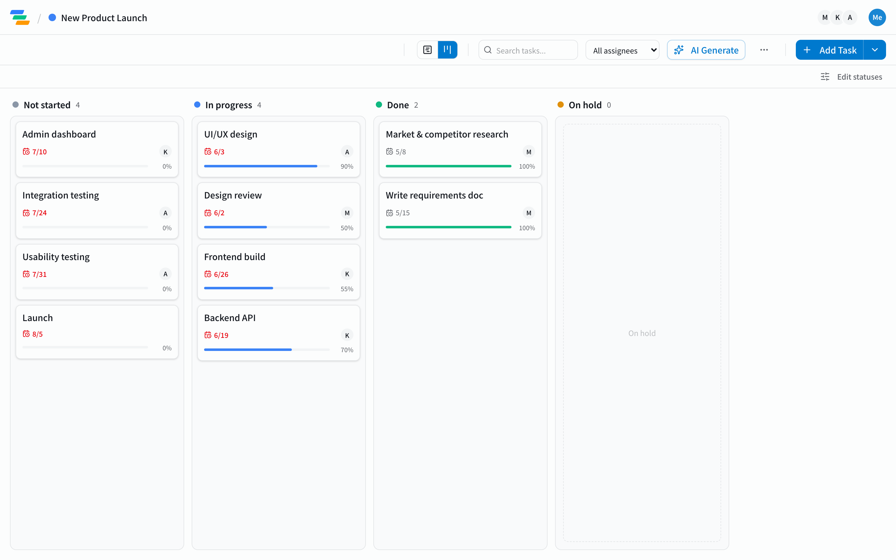Open the Frontend build task
The height and width of the screenshot is (560, 896).
pyautogui.click(x=279, y=272)
